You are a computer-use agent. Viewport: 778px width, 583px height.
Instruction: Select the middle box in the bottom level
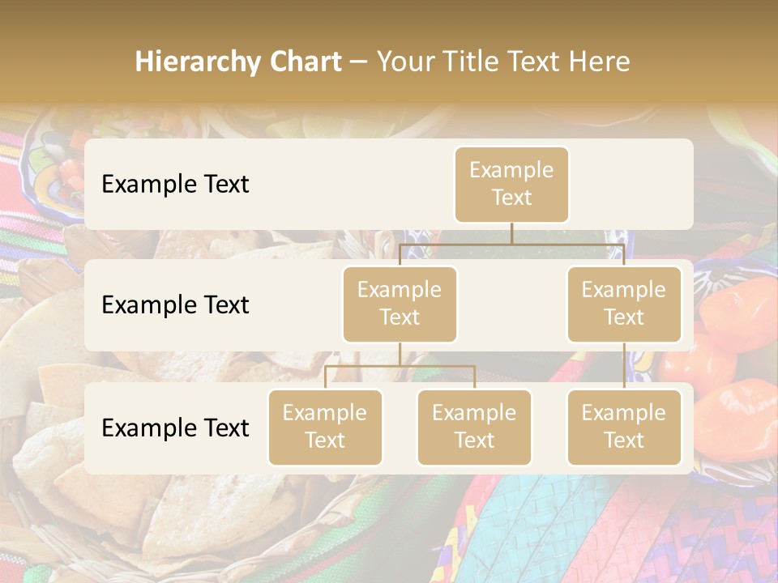pos(474,427)
